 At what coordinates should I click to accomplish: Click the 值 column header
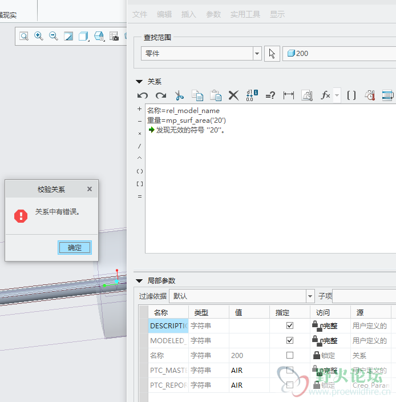pyautogui.click(x=249, y=312)
